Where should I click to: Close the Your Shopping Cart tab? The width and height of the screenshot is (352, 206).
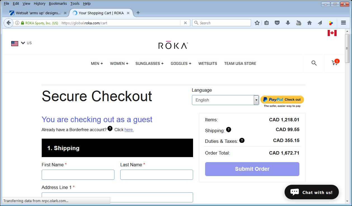[x=128, y=13]
